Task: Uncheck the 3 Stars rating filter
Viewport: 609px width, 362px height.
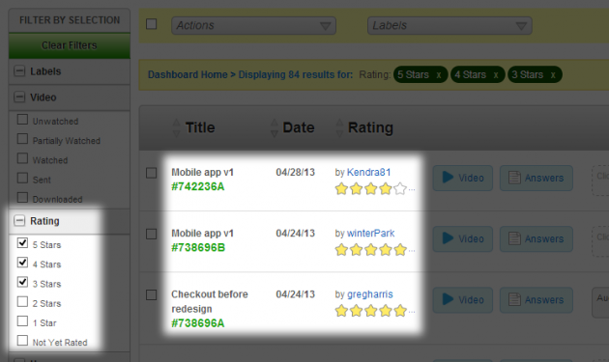Action: tap(22, 282)
